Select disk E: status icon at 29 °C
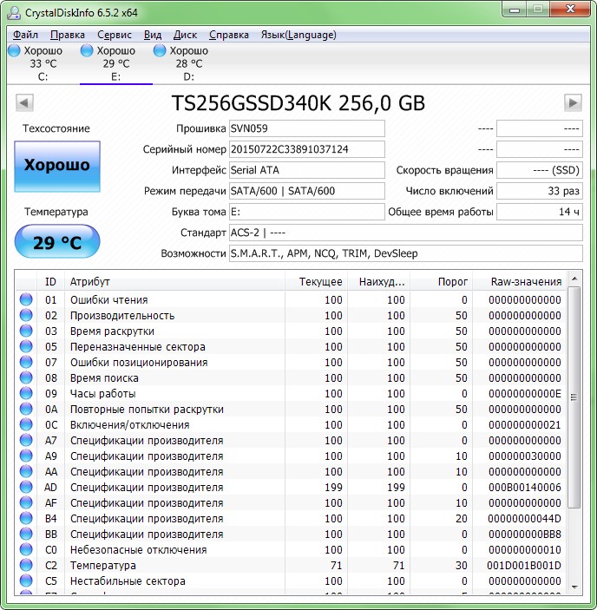 [87, 50]
